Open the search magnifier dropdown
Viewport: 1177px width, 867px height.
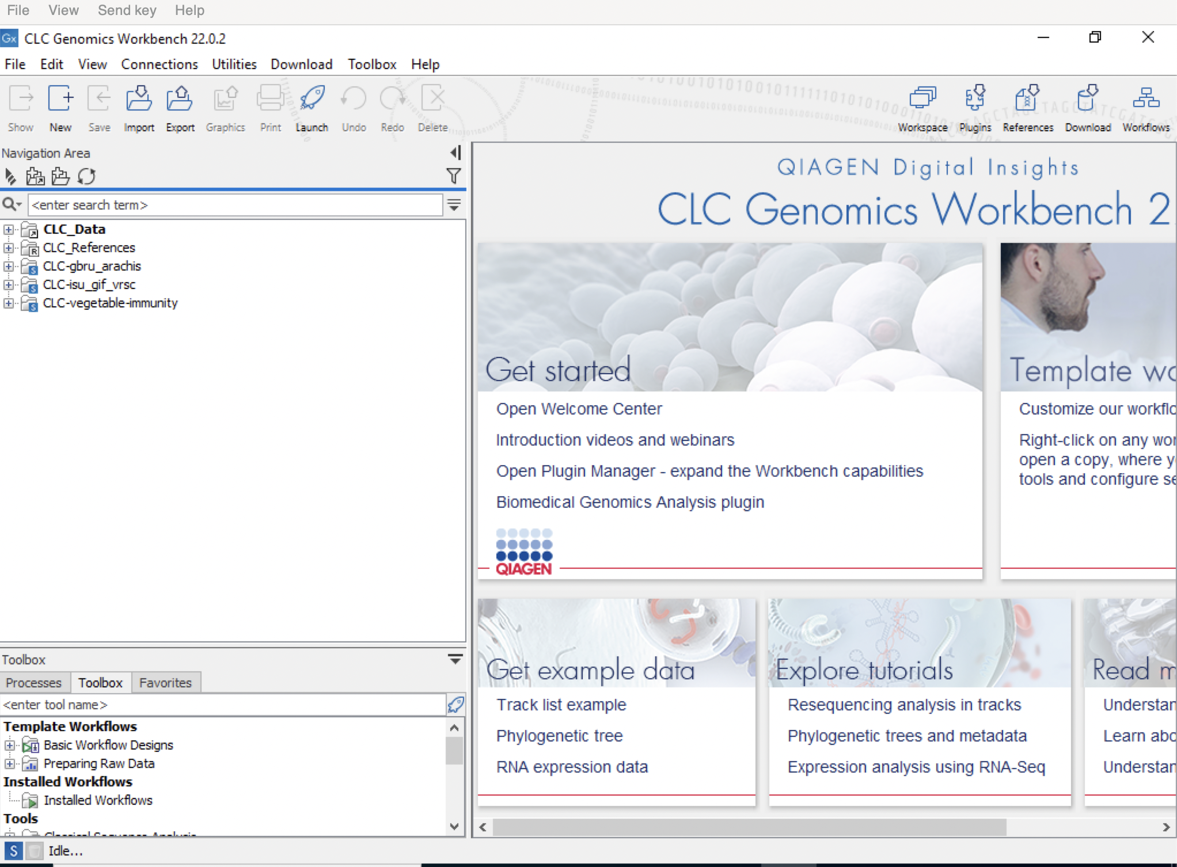[x=12, y=204]
